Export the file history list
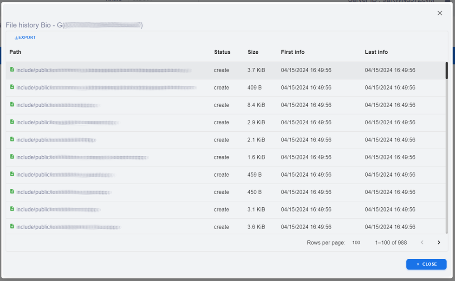Image resolution: width=455 pixels, height=281 pixels. coord(25,38)
